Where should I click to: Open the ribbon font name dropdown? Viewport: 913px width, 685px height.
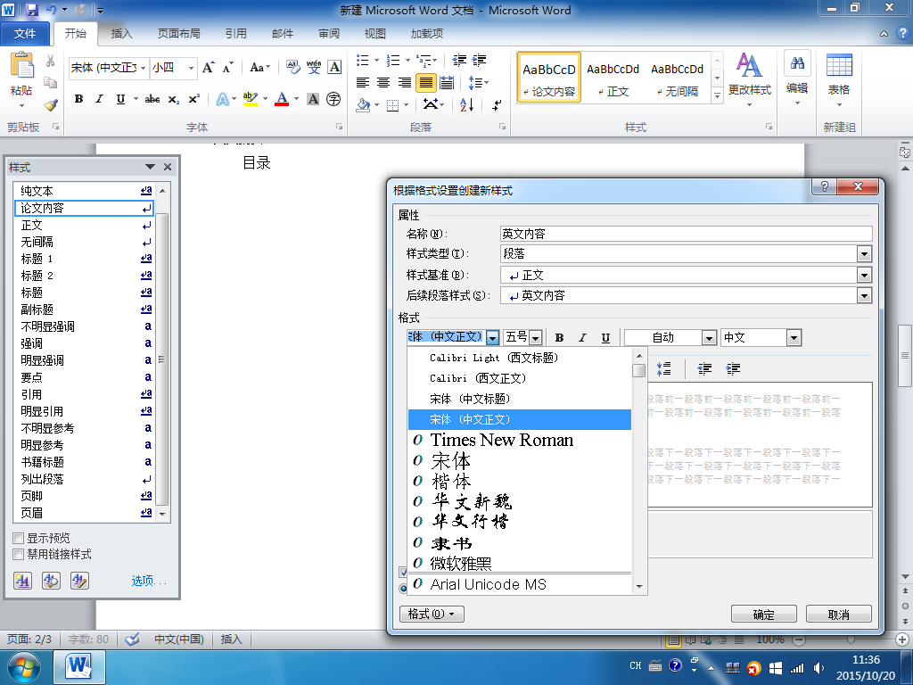click(143, 68)
